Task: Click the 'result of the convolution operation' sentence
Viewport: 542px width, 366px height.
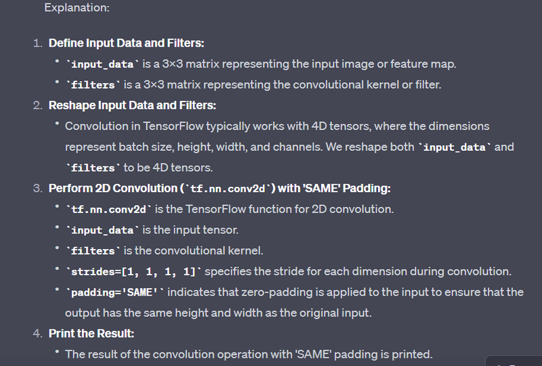Action: pos(248,354)
